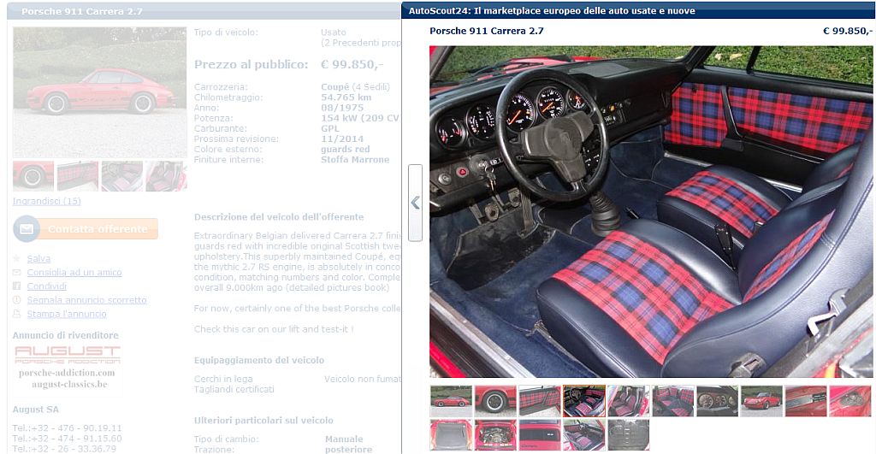Screen dimensions: 876x454
Task: Select gallery thumbnail of engine bay
Action: tap(495, 435)
